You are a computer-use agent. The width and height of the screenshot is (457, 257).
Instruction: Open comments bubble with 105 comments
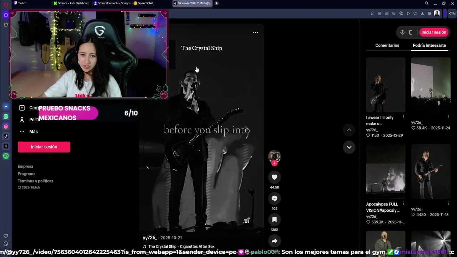(274, 198)
